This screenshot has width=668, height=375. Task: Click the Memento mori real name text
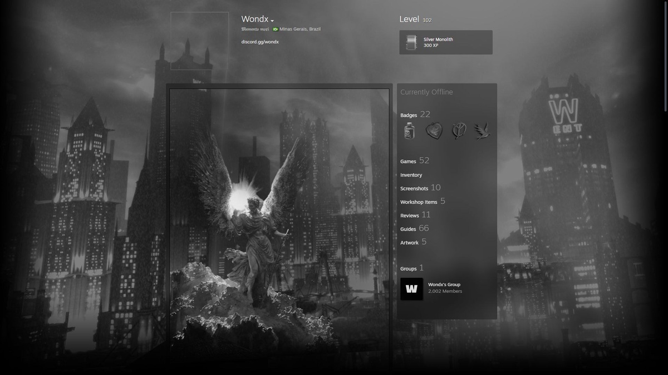point(256,29)
